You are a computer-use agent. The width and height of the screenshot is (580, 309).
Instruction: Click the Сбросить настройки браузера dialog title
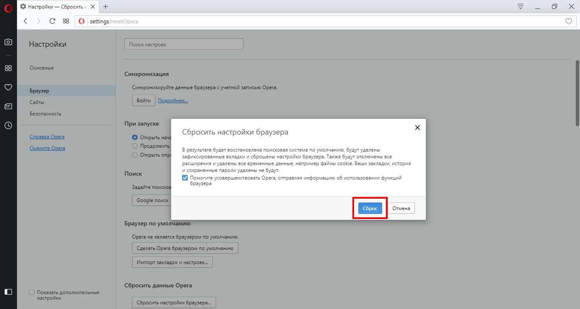[235, 132]
